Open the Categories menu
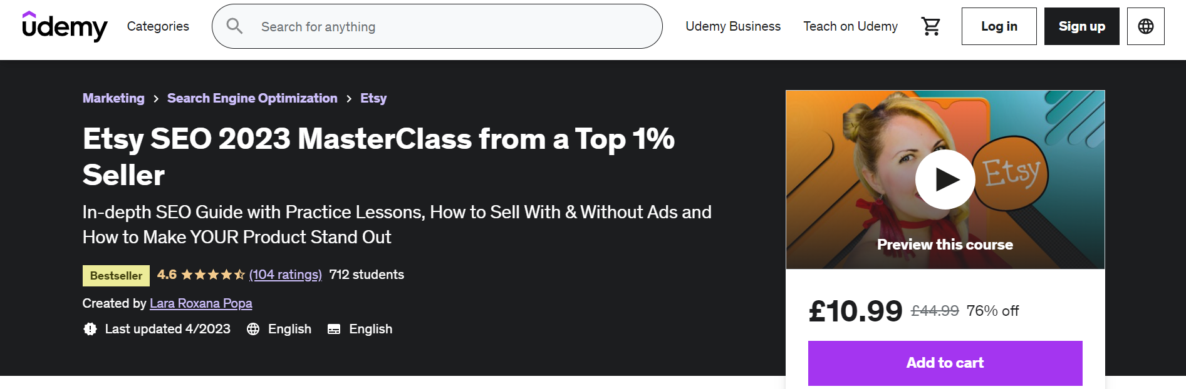Image resolution: width=1186 pixels, height=389 pixels. pos(158,26)
